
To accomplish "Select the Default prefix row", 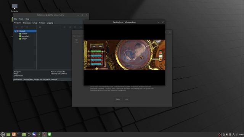I will coord(25,31).
